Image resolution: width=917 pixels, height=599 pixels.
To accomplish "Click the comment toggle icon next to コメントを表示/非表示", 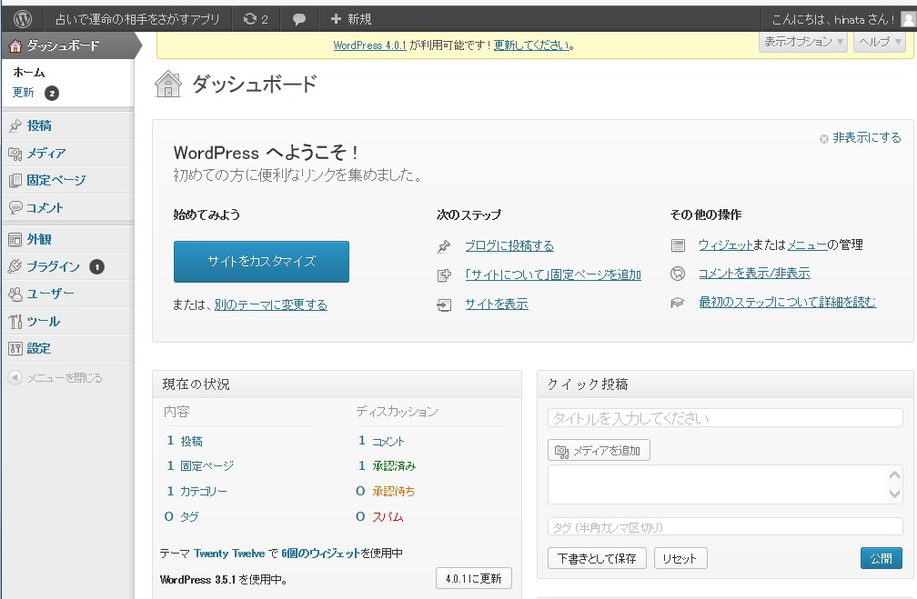I will 677,274.
